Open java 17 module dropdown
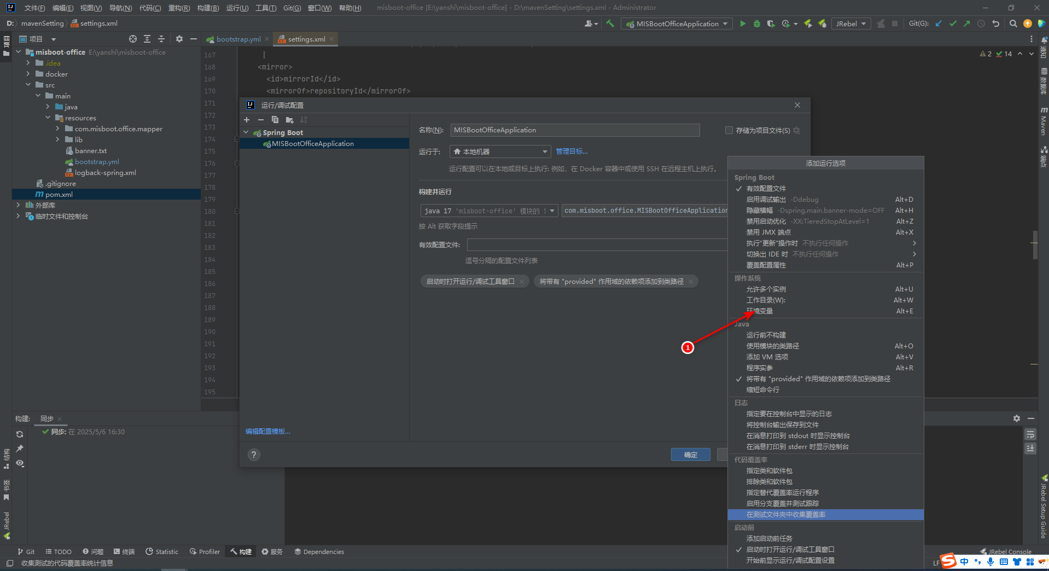The image size is (1049, 571). (489, 211)
